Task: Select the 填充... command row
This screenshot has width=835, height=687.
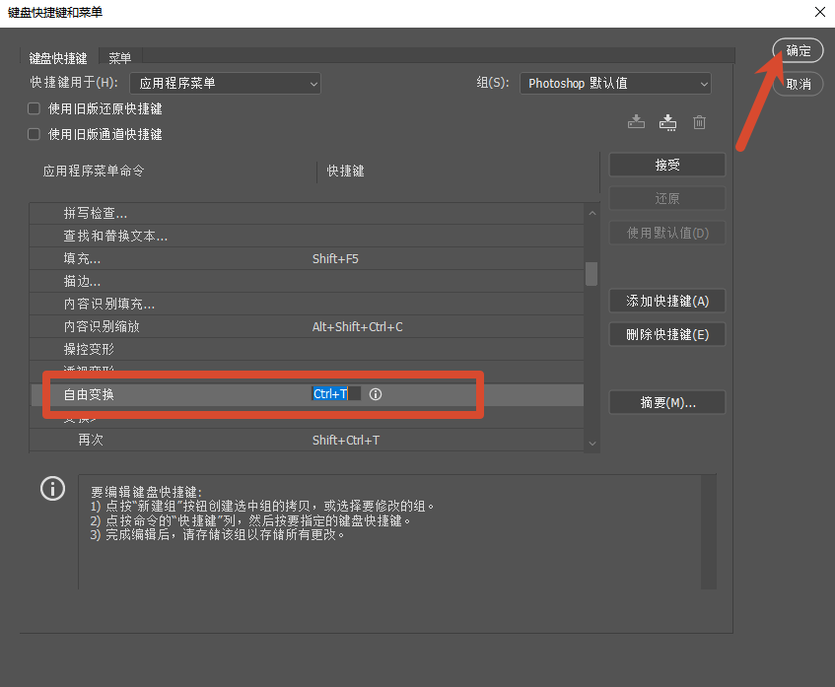Action: coord(307,259)
